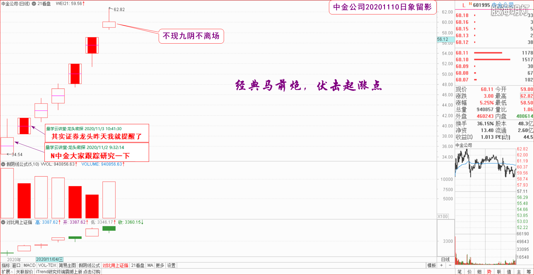This screenshot has width=534, height=275.
Task: Click the 涨幅 value 5.25%
Action: pos(487,103)
